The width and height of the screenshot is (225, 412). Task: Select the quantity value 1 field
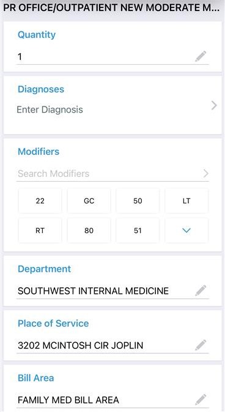tap(112, 56)
